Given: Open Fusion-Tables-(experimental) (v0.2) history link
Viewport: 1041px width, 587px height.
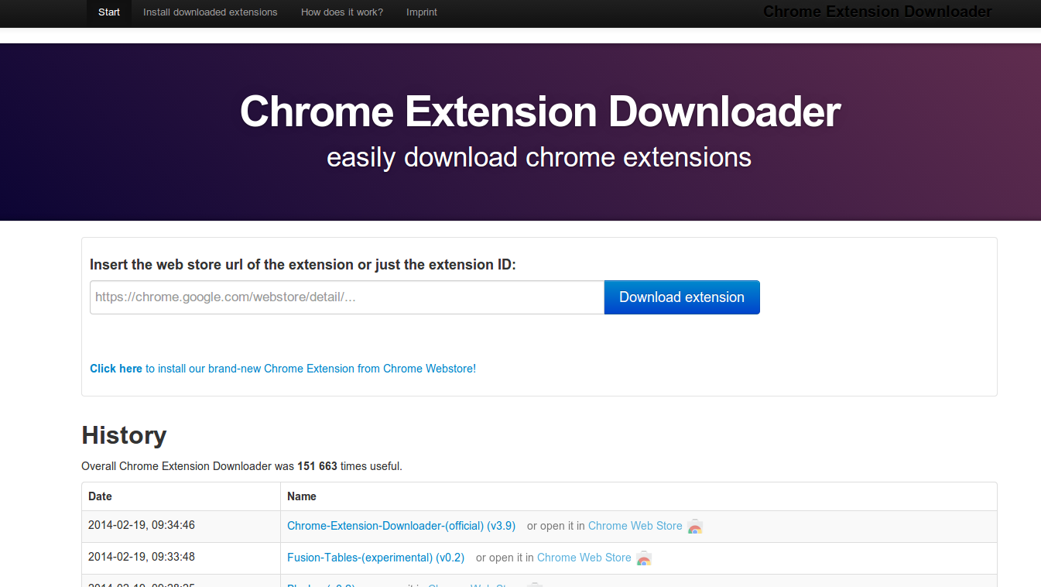Looking at the screenshot, I should pyautogui.click(x=375, y=558).
